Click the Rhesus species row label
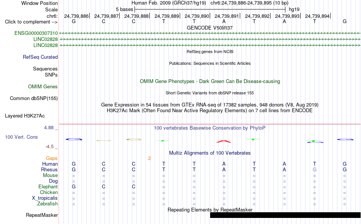Image resolution: width=361 pixels, height=224 pixels. (x=49, y=169)
